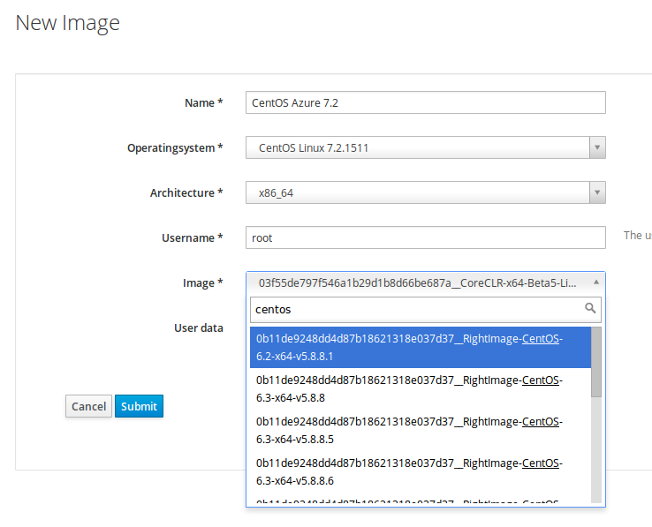Collapse the Image dropdown selector
This screenshot has height=527, width=652.
point(425,283)
